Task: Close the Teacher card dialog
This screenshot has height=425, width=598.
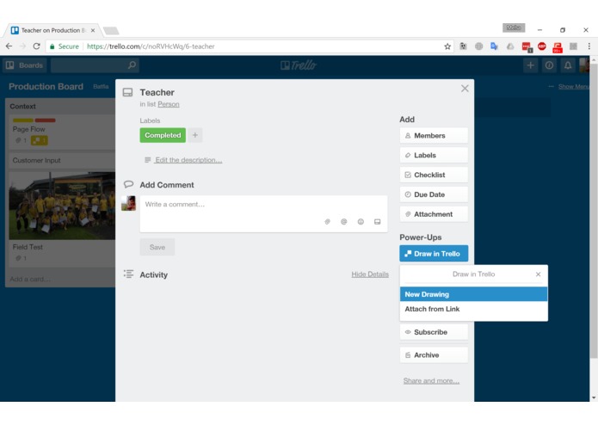Action: (x=465, y=89)
